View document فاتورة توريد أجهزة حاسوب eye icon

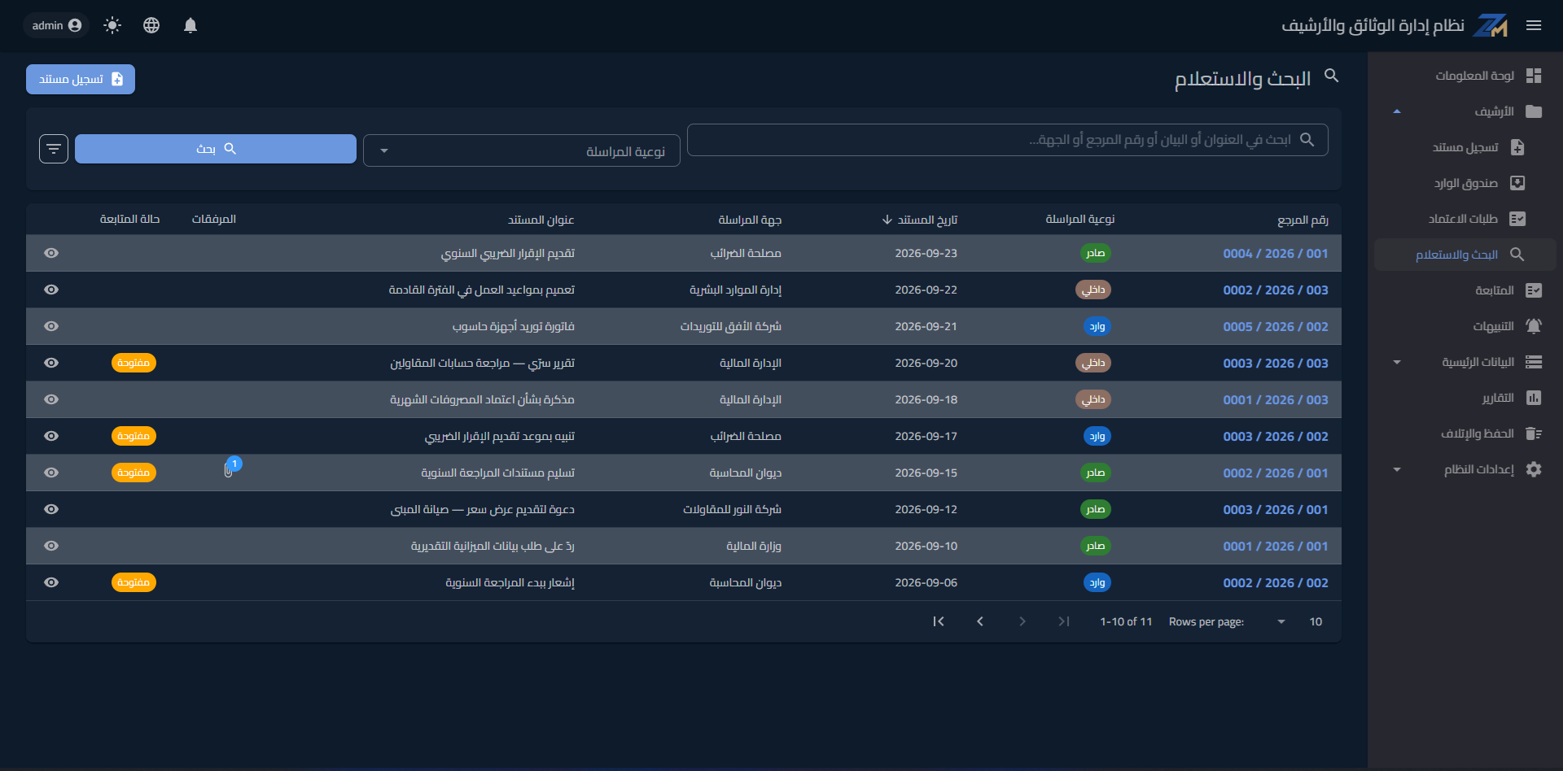coord(51,326)
